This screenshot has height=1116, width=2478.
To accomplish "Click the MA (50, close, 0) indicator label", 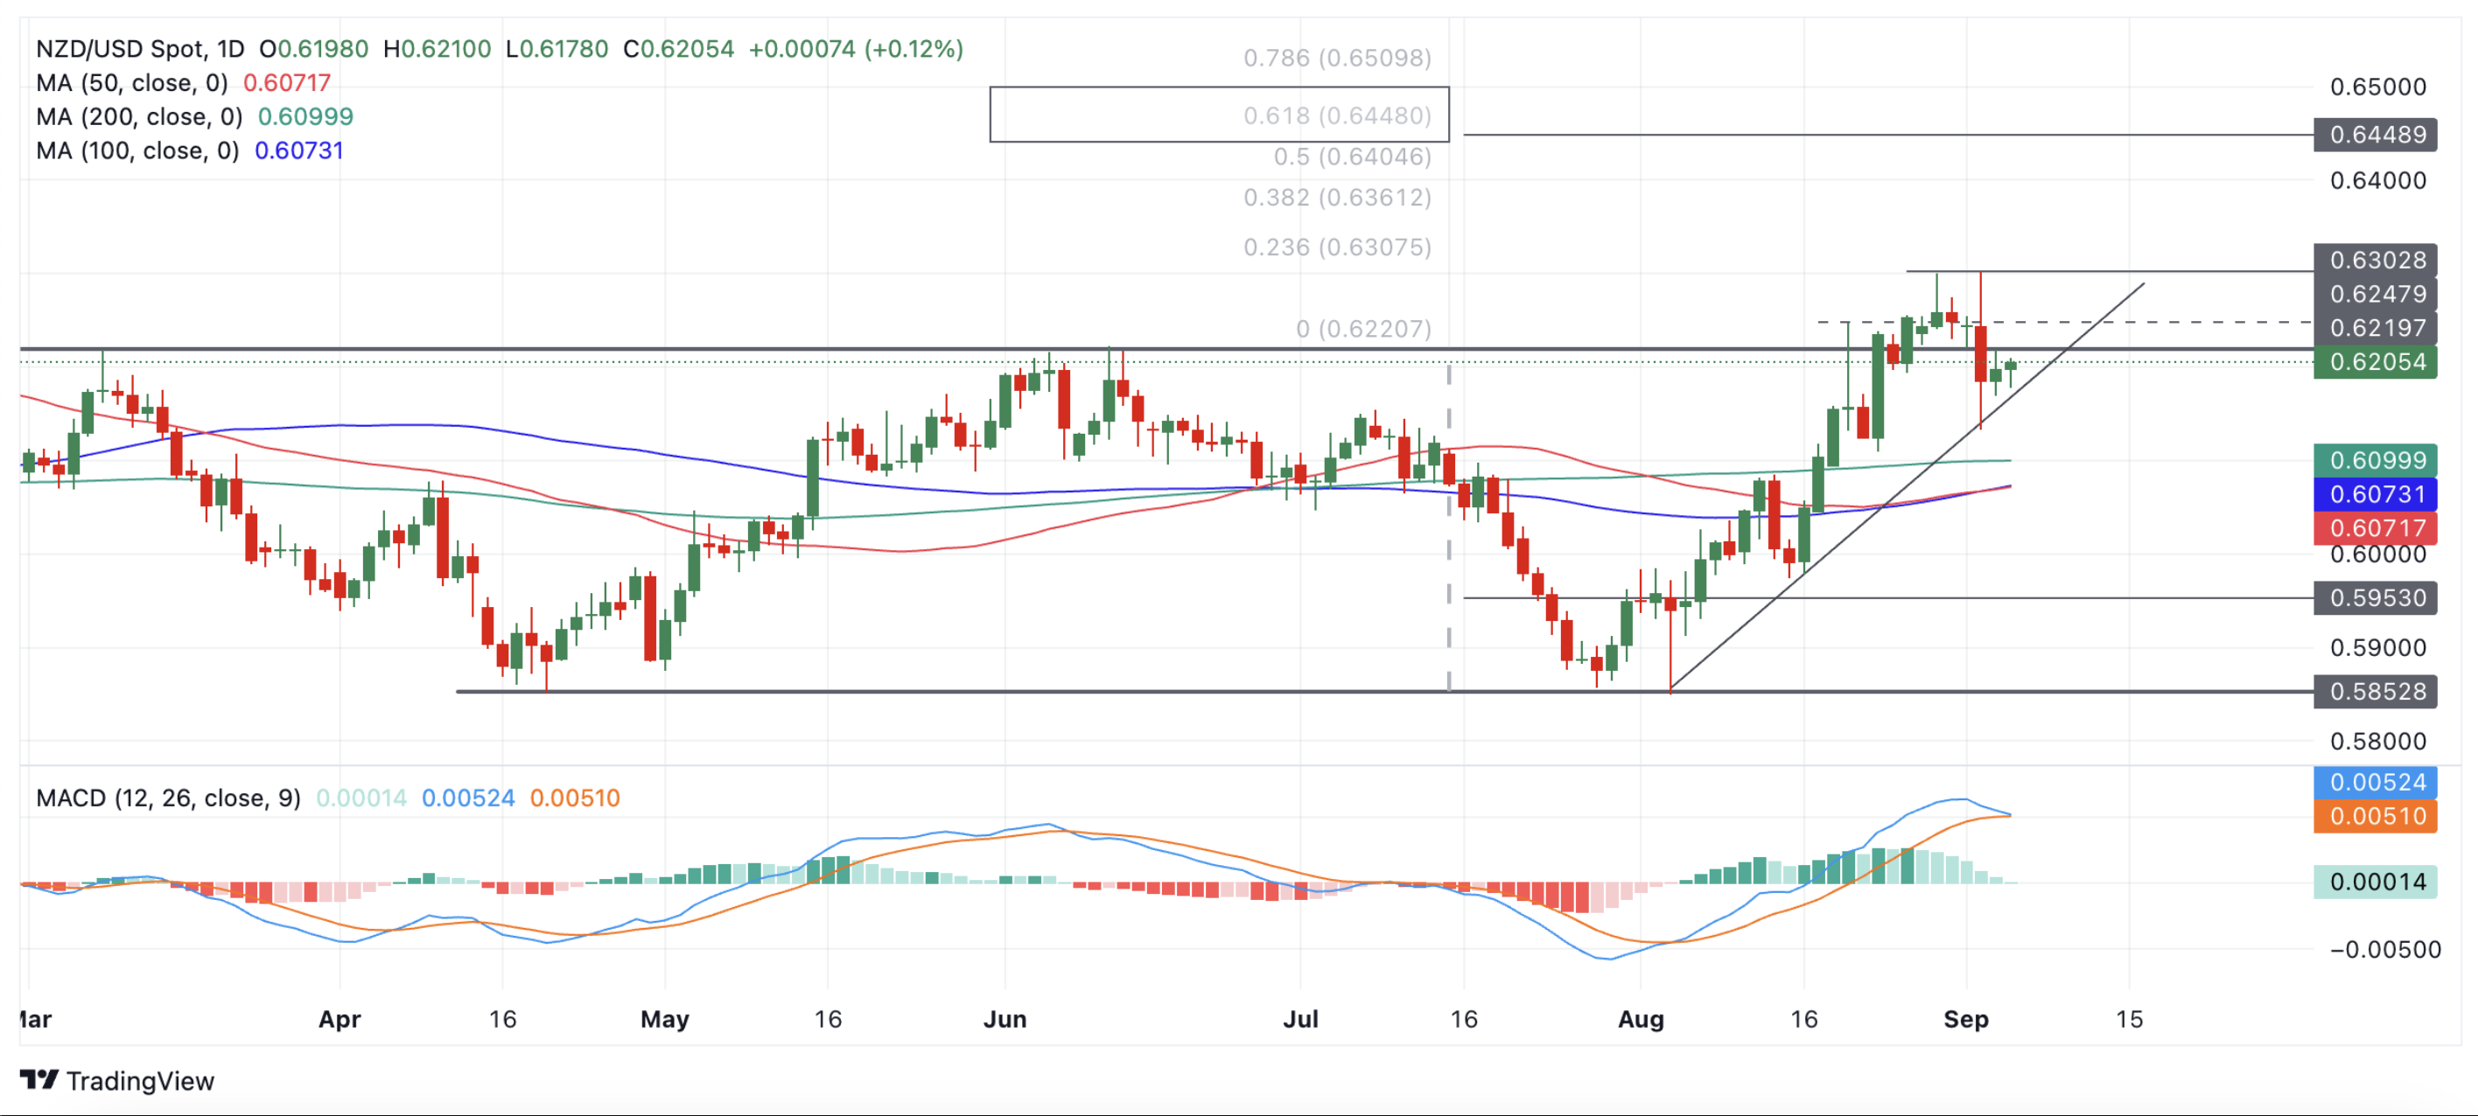I will [132, 83].
